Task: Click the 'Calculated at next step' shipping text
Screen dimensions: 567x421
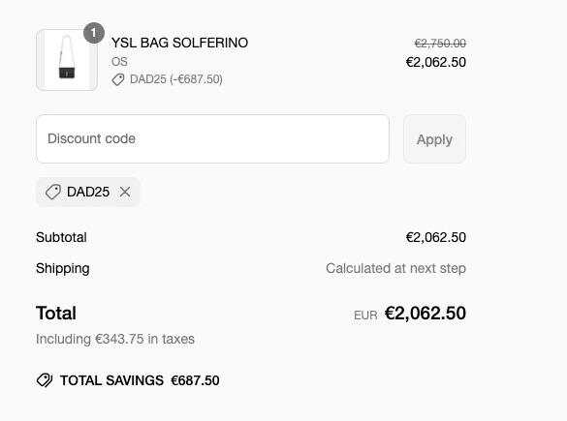Action: [x=395, y=268]
